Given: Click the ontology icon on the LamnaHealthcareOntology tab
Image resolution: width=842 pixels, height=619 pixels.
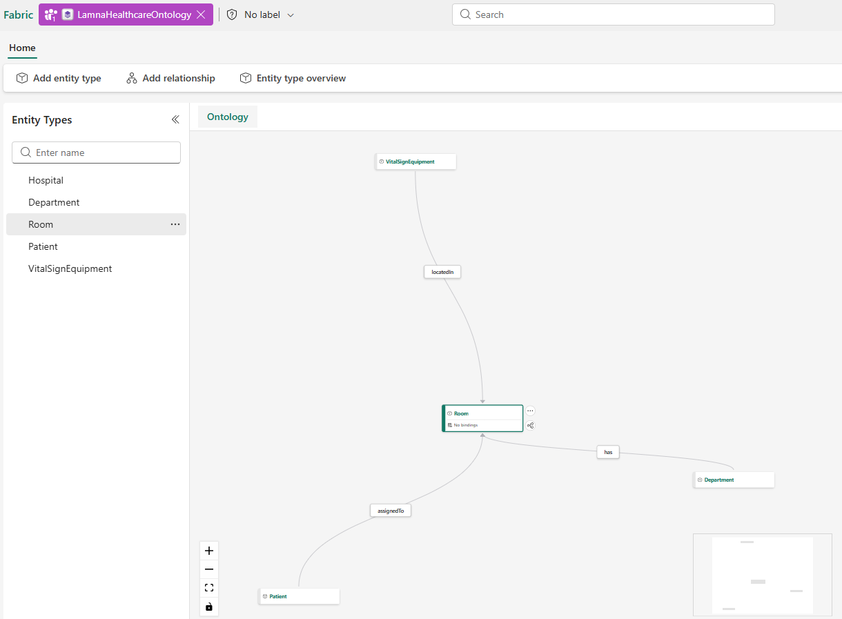Looking at the screenshot, I should point(67,14).
